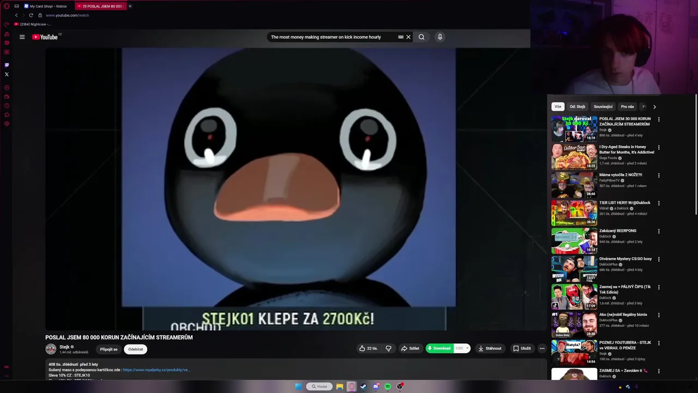The image size is (698, 393).
Task: Click the sidebar recommendations scrollbar
Action: click(696, 156)
